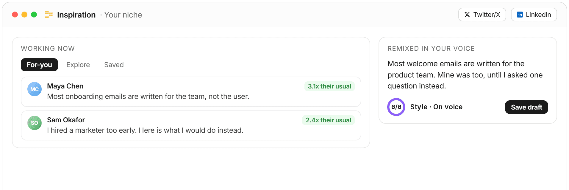Switch to the Explore tab
569x190 pixels.
coord(78,65)
